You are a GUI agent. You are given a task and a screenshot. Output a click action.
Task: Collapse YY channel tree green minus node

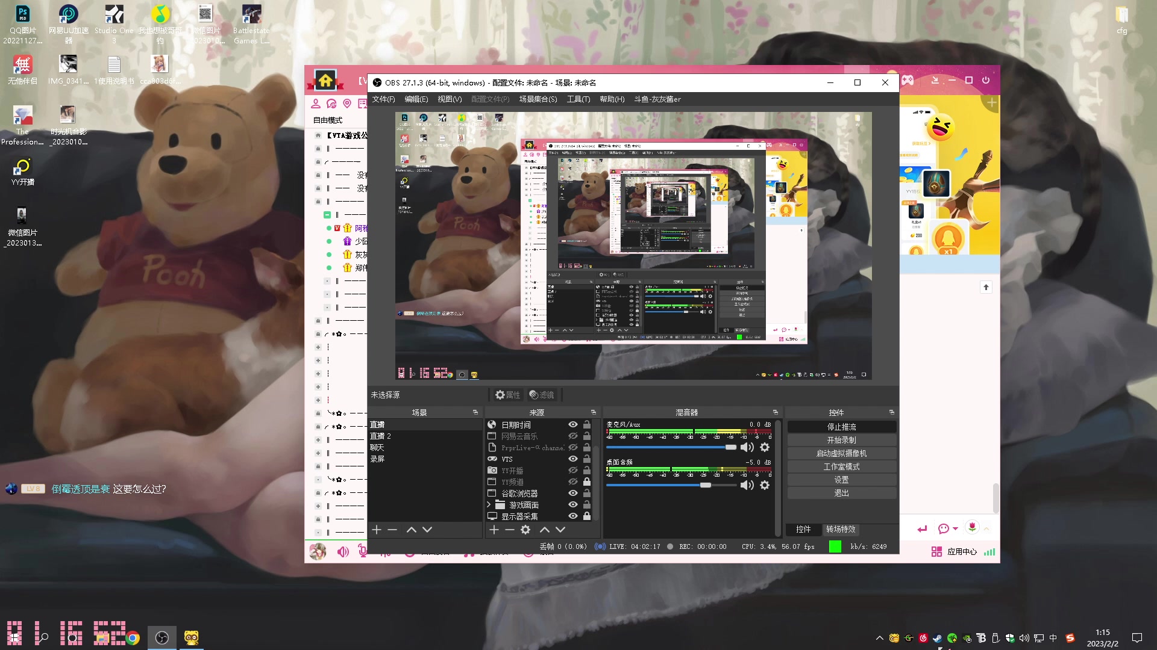point(327,215)
